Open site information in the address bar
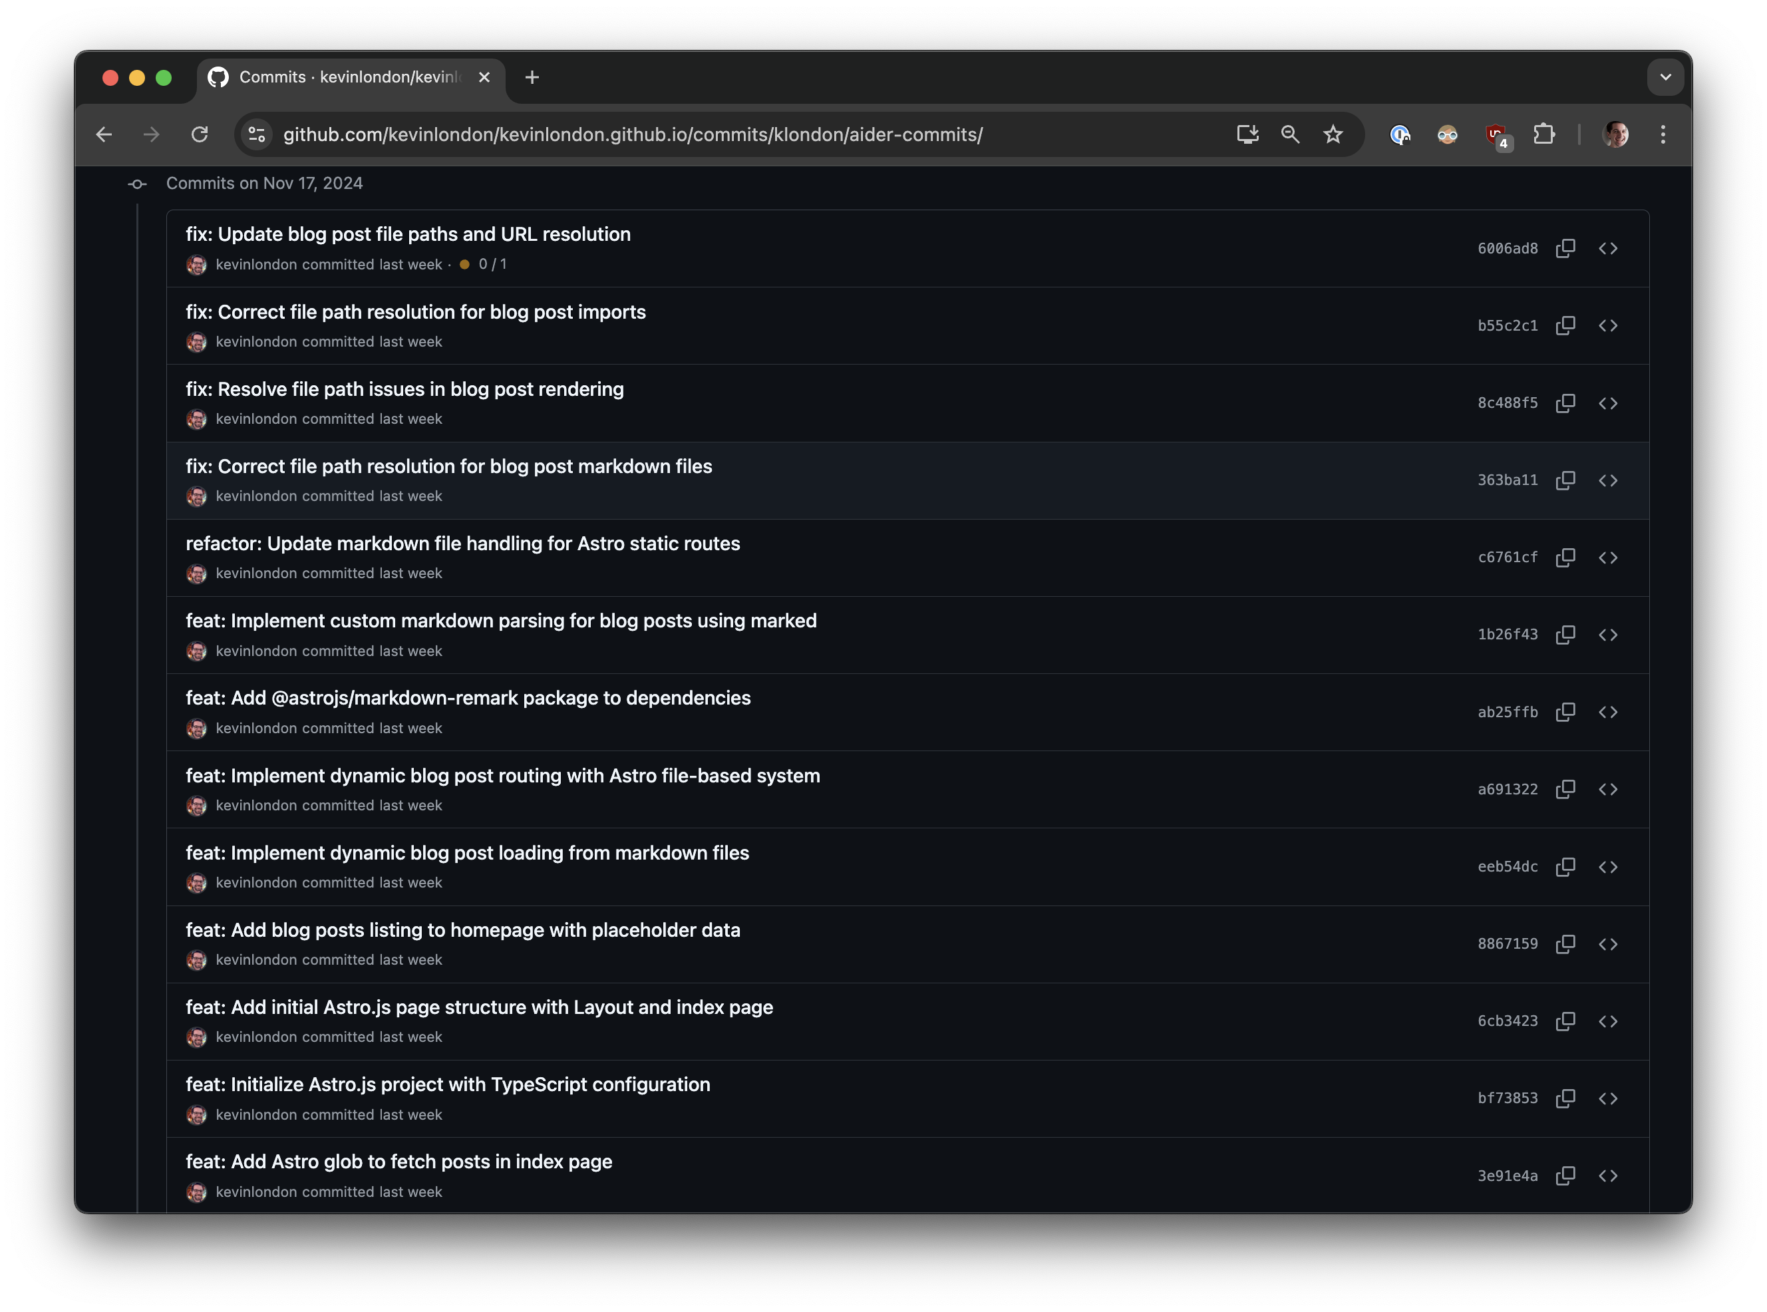This screenshot has width=1767, height=1312. point(255,134)
